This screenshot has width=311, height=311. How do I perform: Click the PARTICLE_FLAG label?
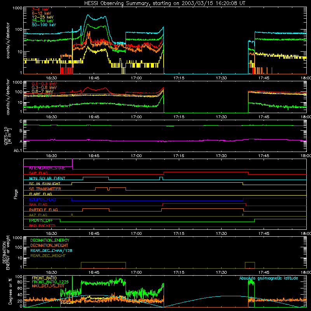point(44,210)
